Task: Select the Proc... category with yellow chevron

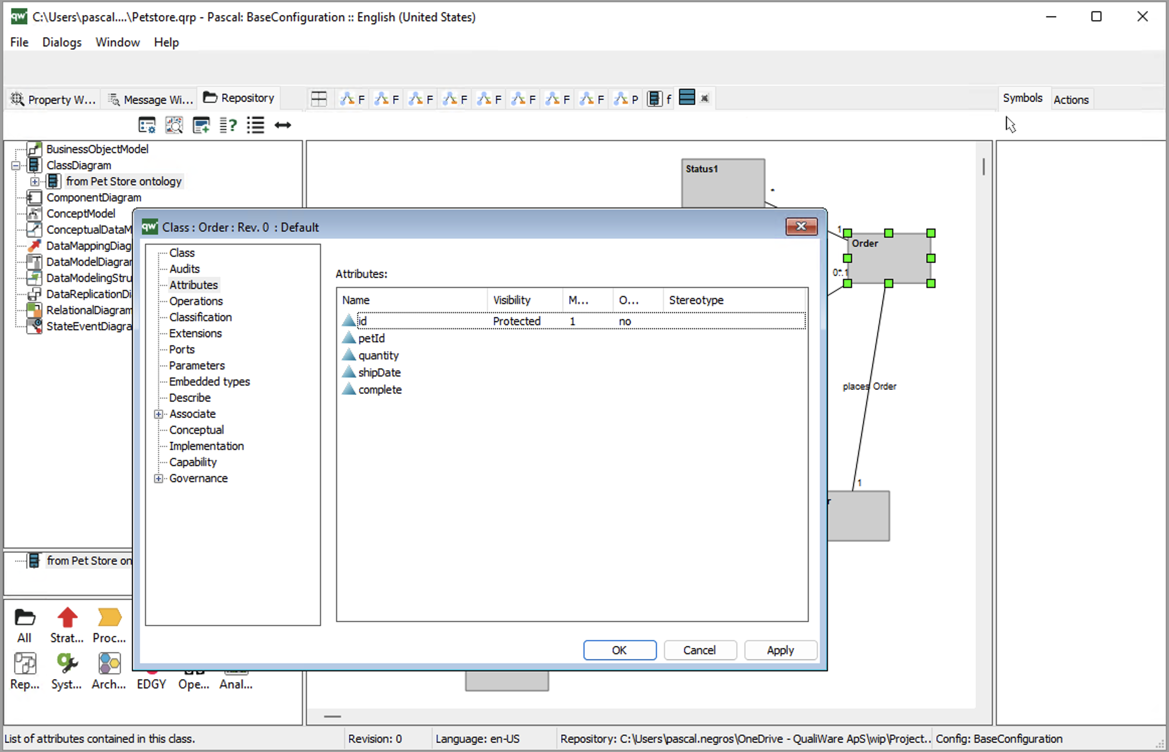Action: pyautogui.click(x=109, y=626)
